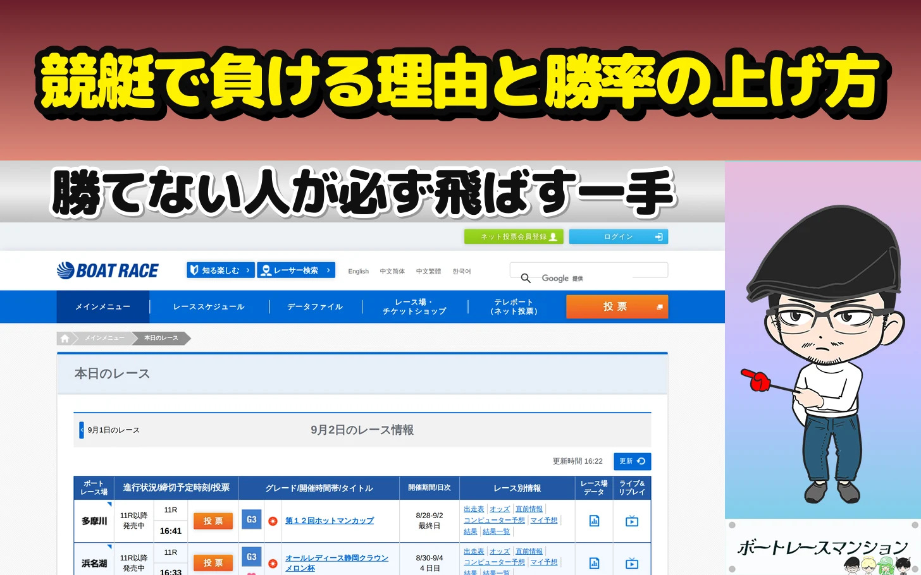Click the 更新 refresh button
The width and height of the screenshot is (921, 575).
pos(632,461)
